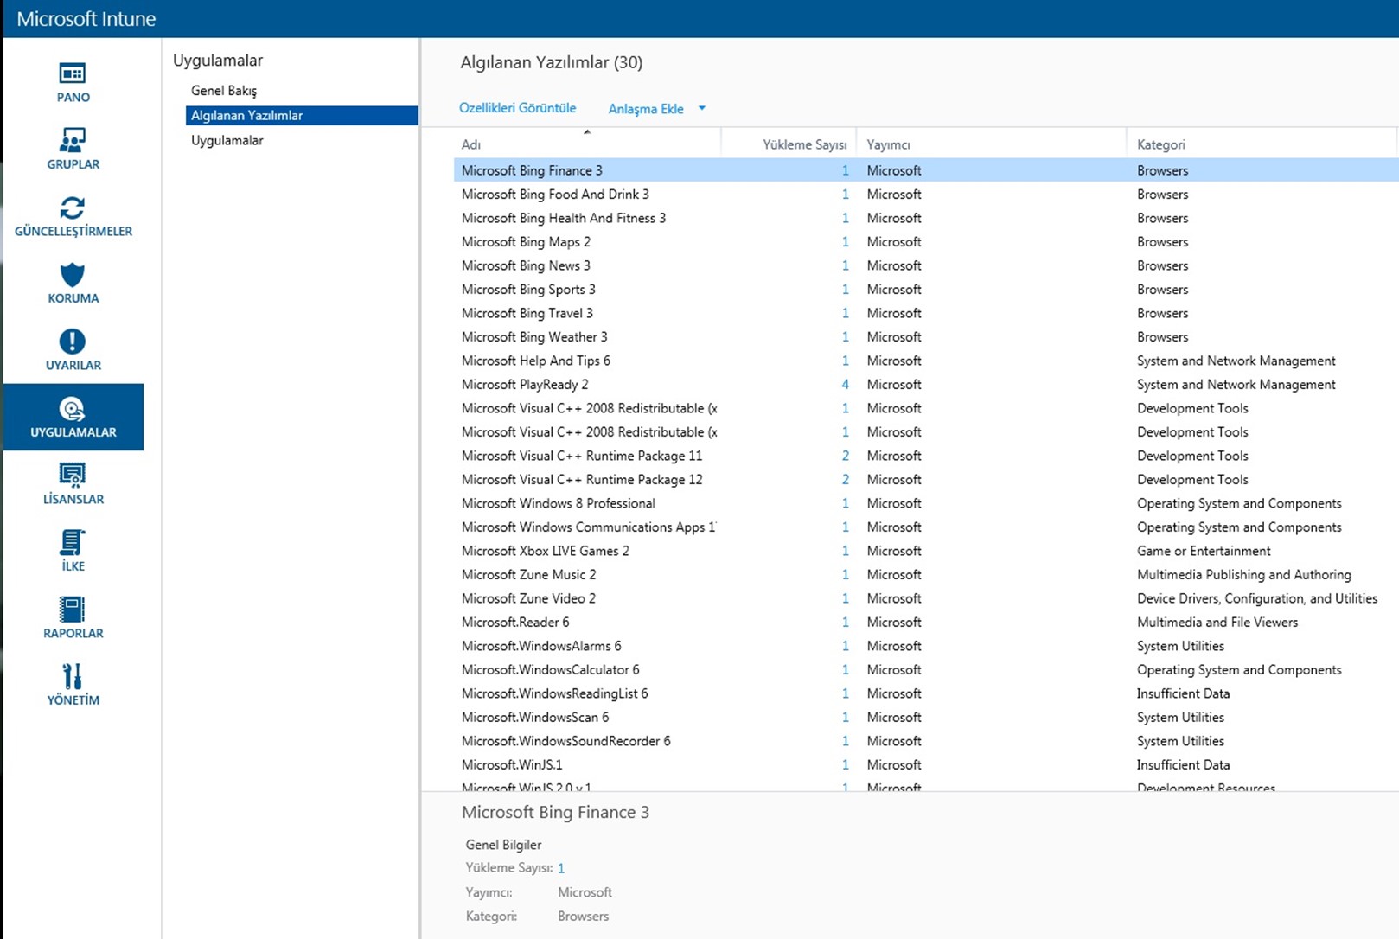
Task: Select Microsoft Visual C++ Runtime Package 12
Action: 926,480
